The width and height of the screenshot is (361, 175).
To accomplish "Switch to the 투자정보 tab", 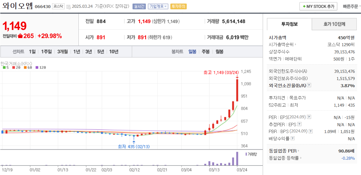I will (x=289, y=24).
